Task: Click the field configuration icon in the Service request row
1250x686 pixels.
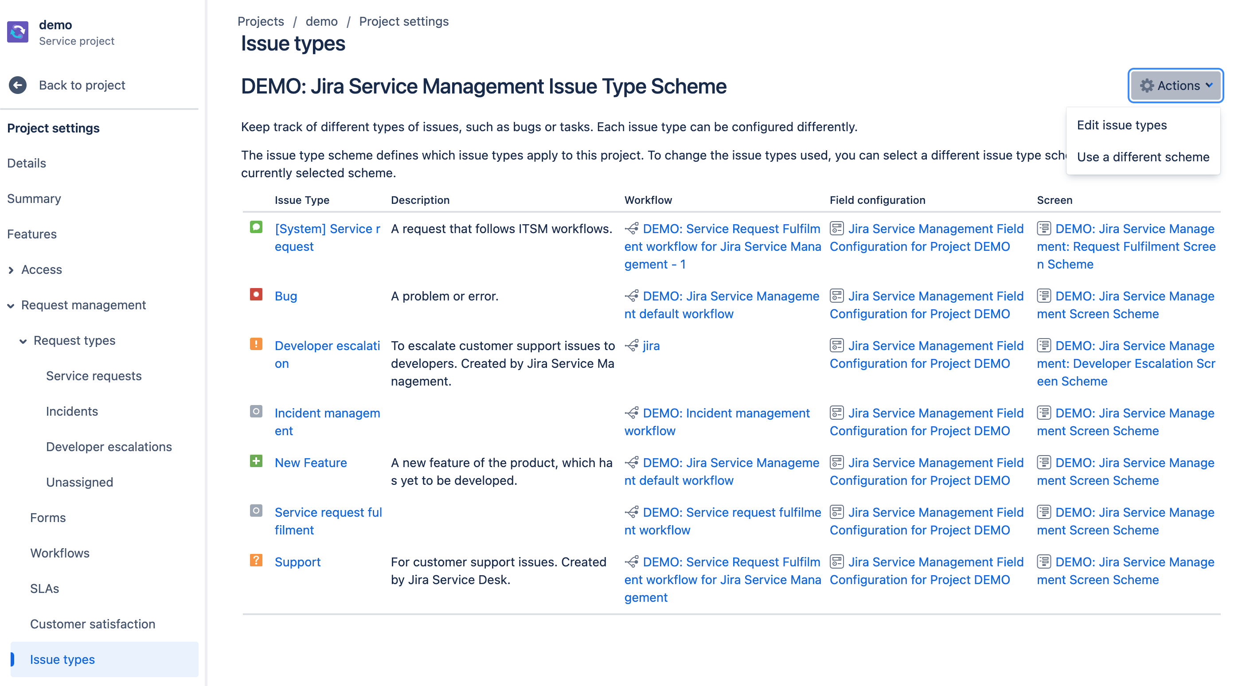Action: (837, 228)
